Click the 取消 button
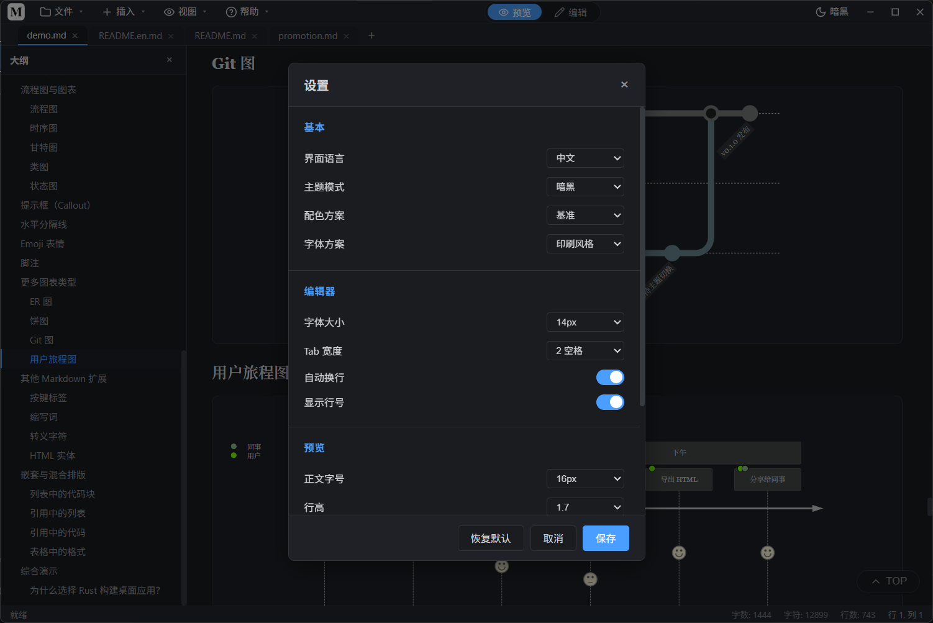The height and width of the screenshot is (623, 933). [x=553, y=538]
